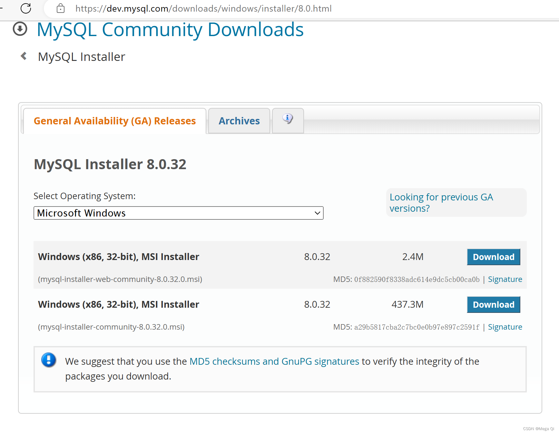Click MD5 hash a29b5817cba2c7bc0e0b97e897c2591f
This screenshot has width=559, height=434.
pos(417,327)
